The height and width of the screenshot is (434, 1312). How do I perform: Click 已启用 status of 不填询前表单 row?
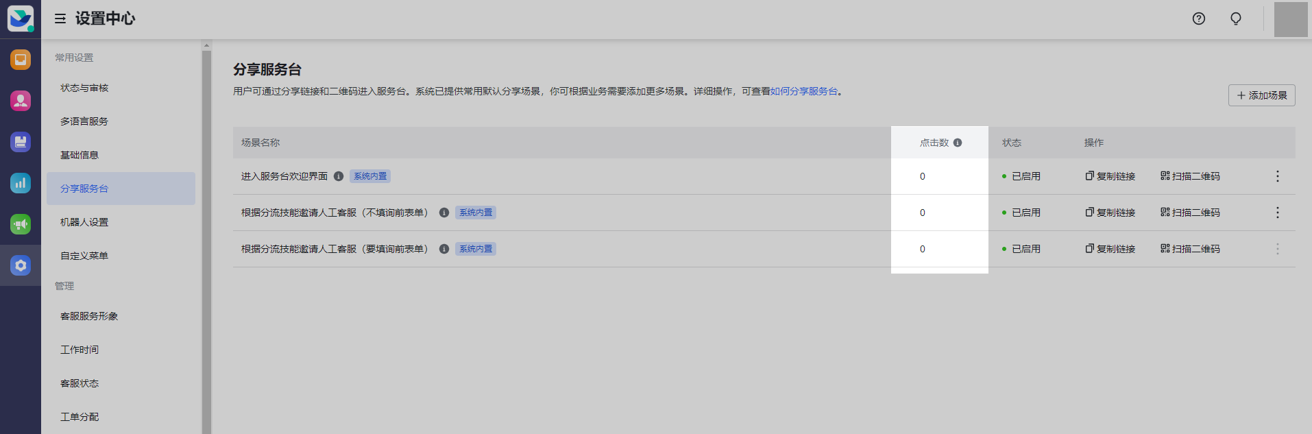coord(1021,213)
